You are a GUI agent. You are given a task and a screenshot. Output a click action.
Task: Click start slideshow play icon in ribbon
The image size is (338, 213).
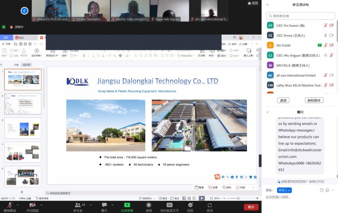pos(37,51)
